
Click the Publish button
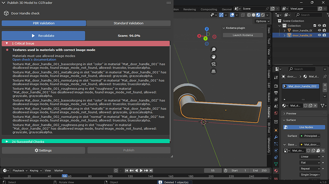click(129, 150)
